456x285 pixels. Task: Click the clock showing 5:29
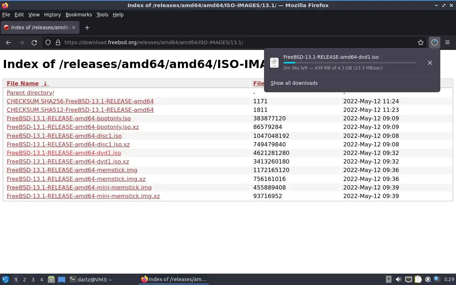(x=449, y=280)
